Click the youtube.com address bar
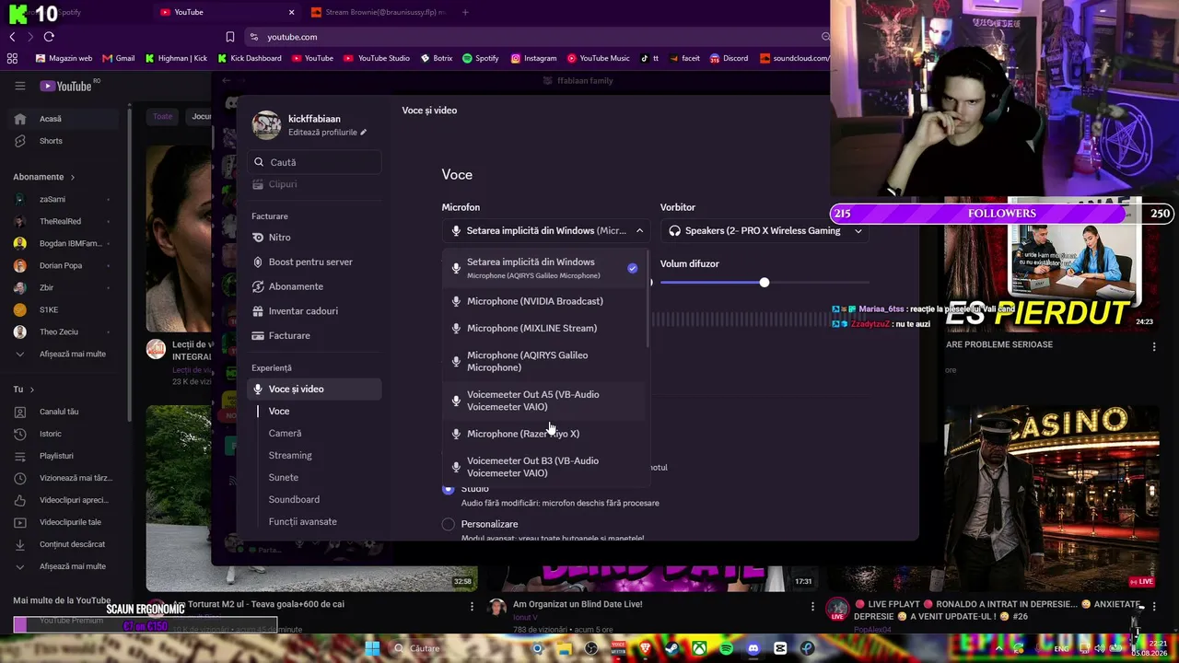The height and width of the screenshot is (663, 1179). [x=539, y=37]
